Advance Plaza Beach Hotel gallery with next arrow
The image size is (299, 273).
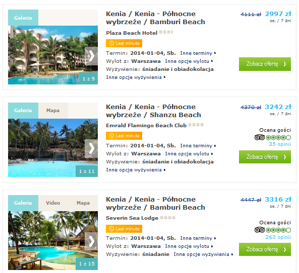tap(91, 56)
